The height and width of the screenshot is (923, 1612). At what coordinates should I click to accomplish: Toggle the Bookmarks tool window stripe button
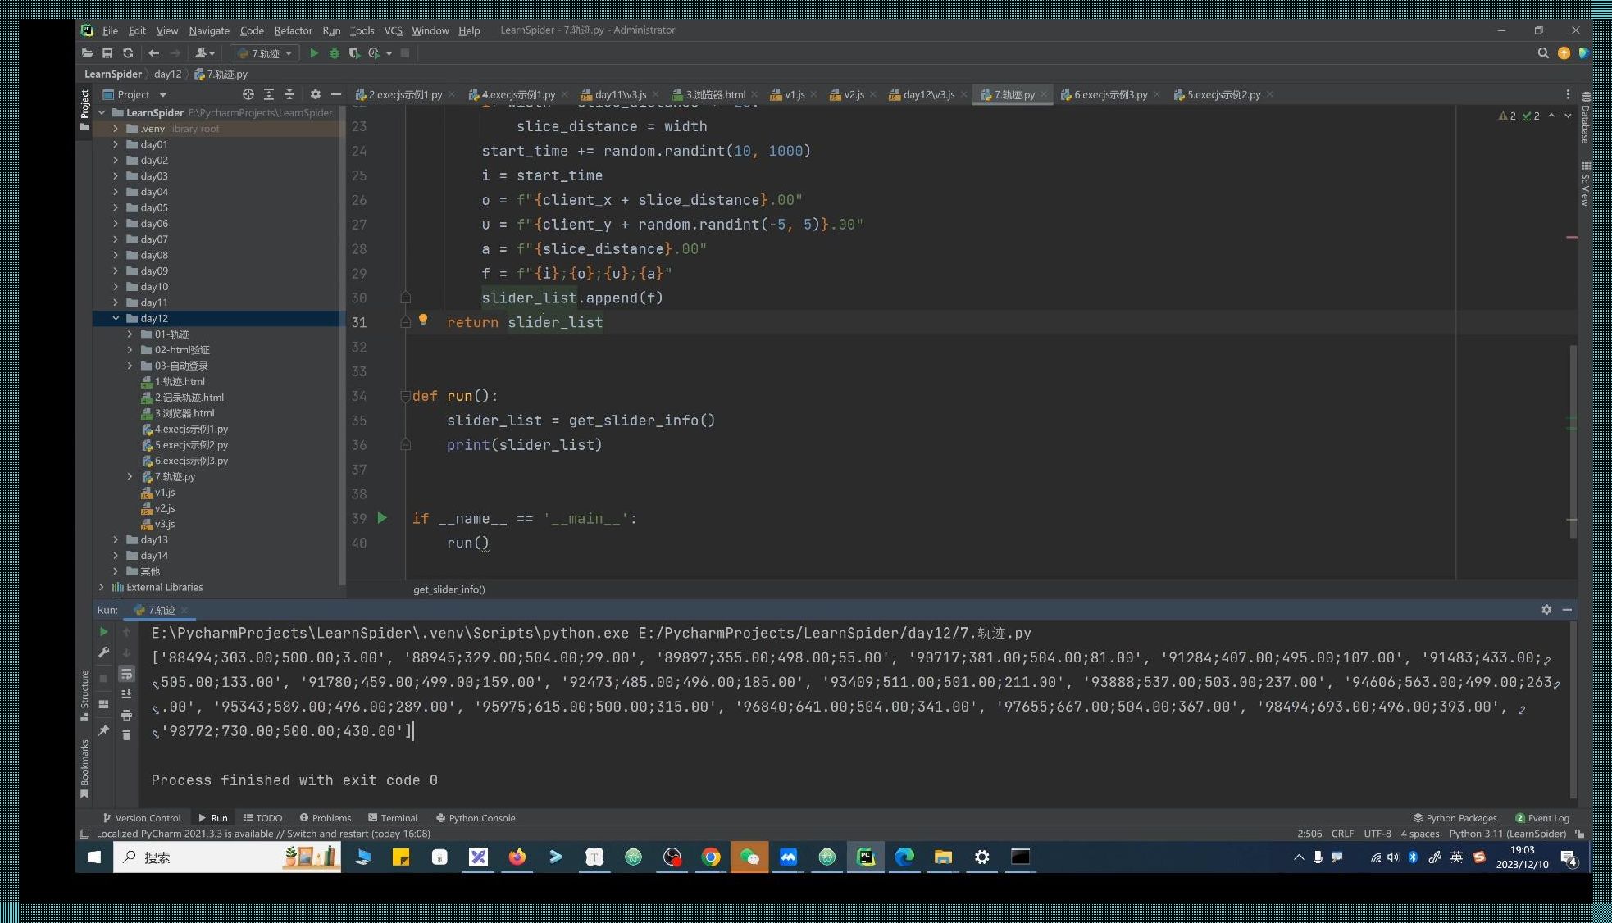click(x=84, y=769)
